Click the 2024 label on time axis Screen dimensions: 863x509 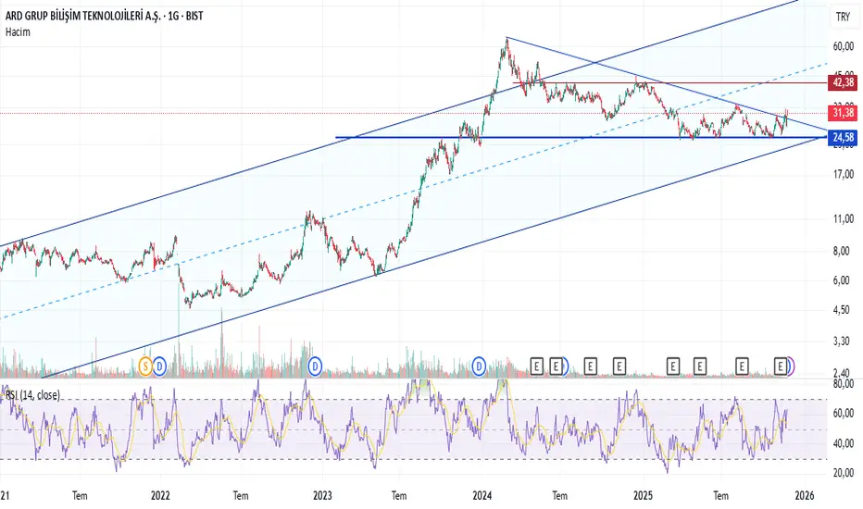482,496
